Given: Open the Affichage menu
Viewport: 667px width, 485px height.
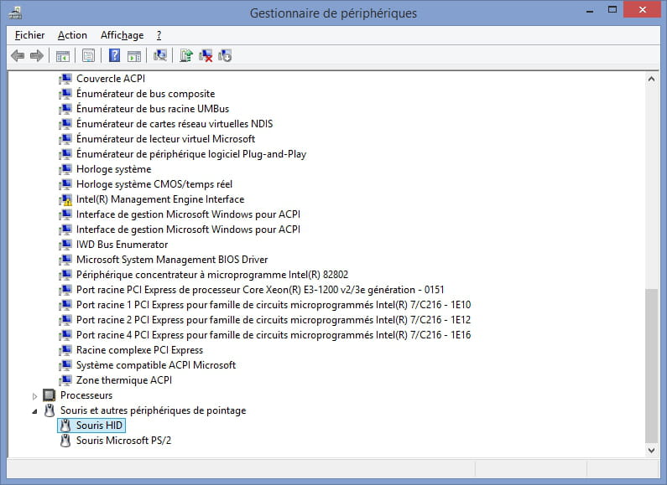Looking at the screenshot, I should (122, 35).
